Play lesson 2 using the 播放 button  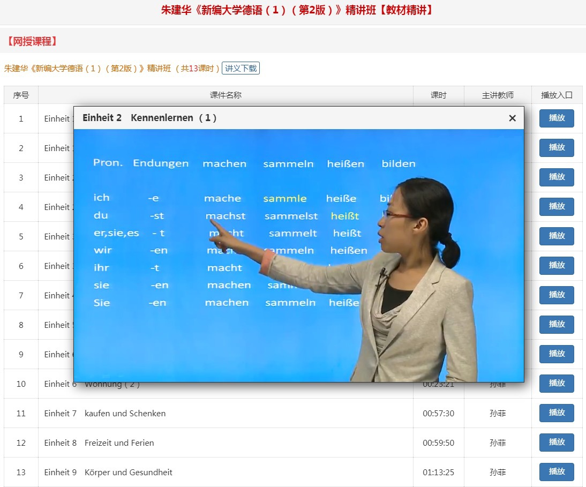[557, 148]
